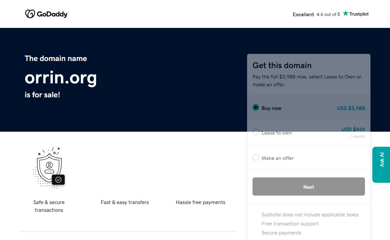
Task: Click the Get this domain heading
Action: [x=282, y=66]
